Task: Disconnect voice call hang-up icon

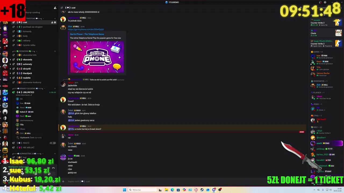Action: tap(53, 168)
